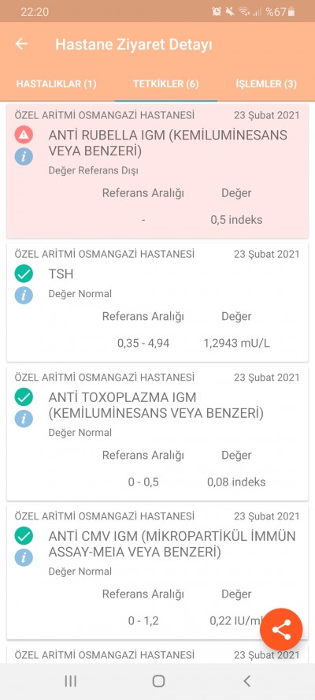Tap green check icon on Anti CMV

[x=24, y=536]
